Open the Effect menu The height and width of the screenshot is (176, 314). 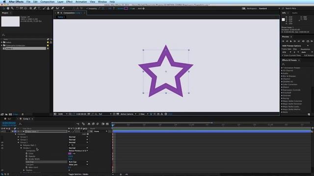click(69, 1)
